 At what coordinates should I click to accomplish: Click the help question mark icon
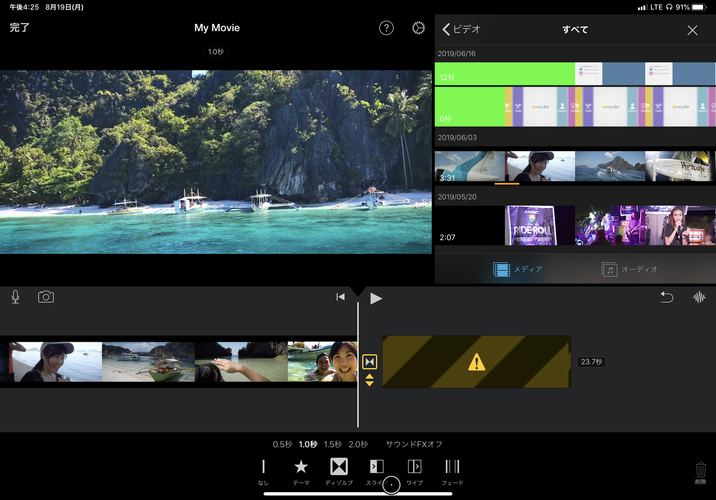[x=386, y=28]
